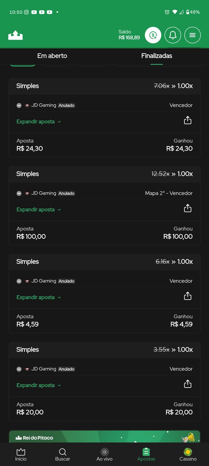Expand the 7.06x bet details
209x466 pixels.
point(39,122)
